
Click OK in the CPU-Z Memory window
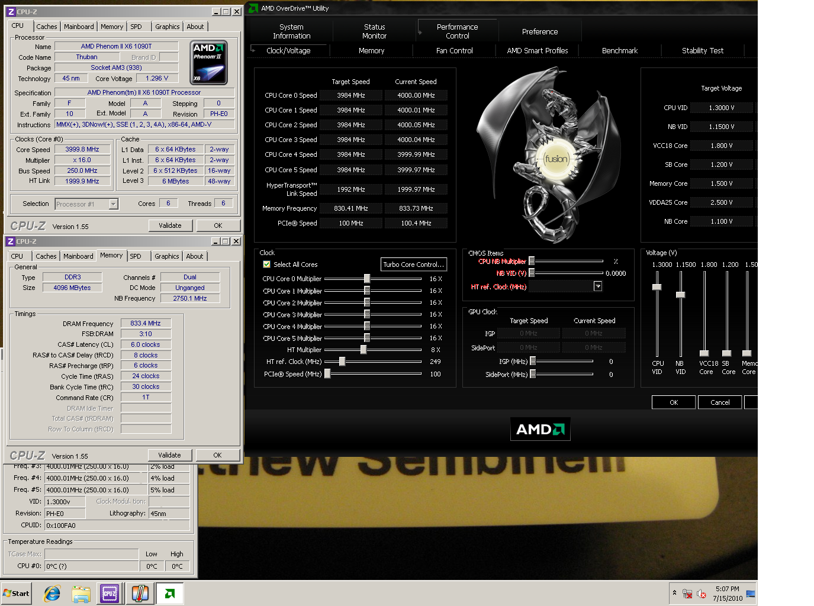pyautogui.click(x=217, y=455)
